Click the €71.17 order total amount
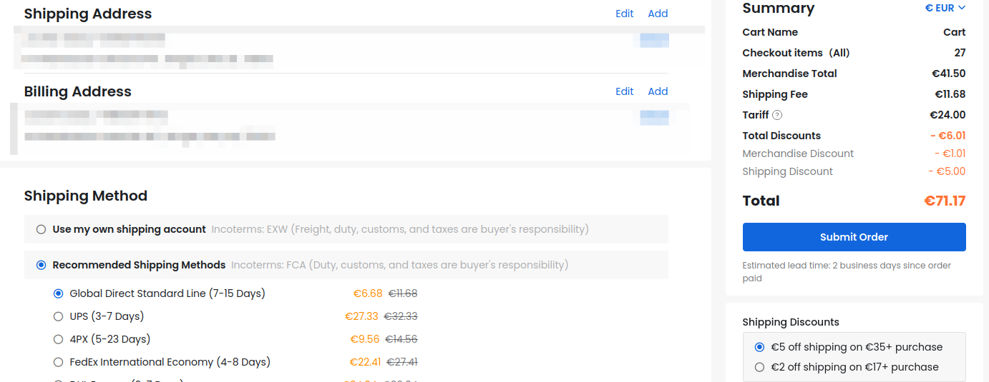 pyautogui.click(x=945, y=201)
